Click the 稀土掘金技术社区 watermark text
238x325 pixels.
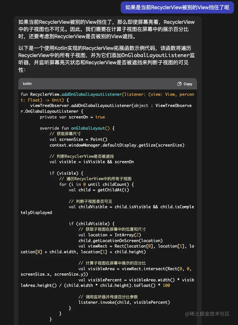point(208,314)
